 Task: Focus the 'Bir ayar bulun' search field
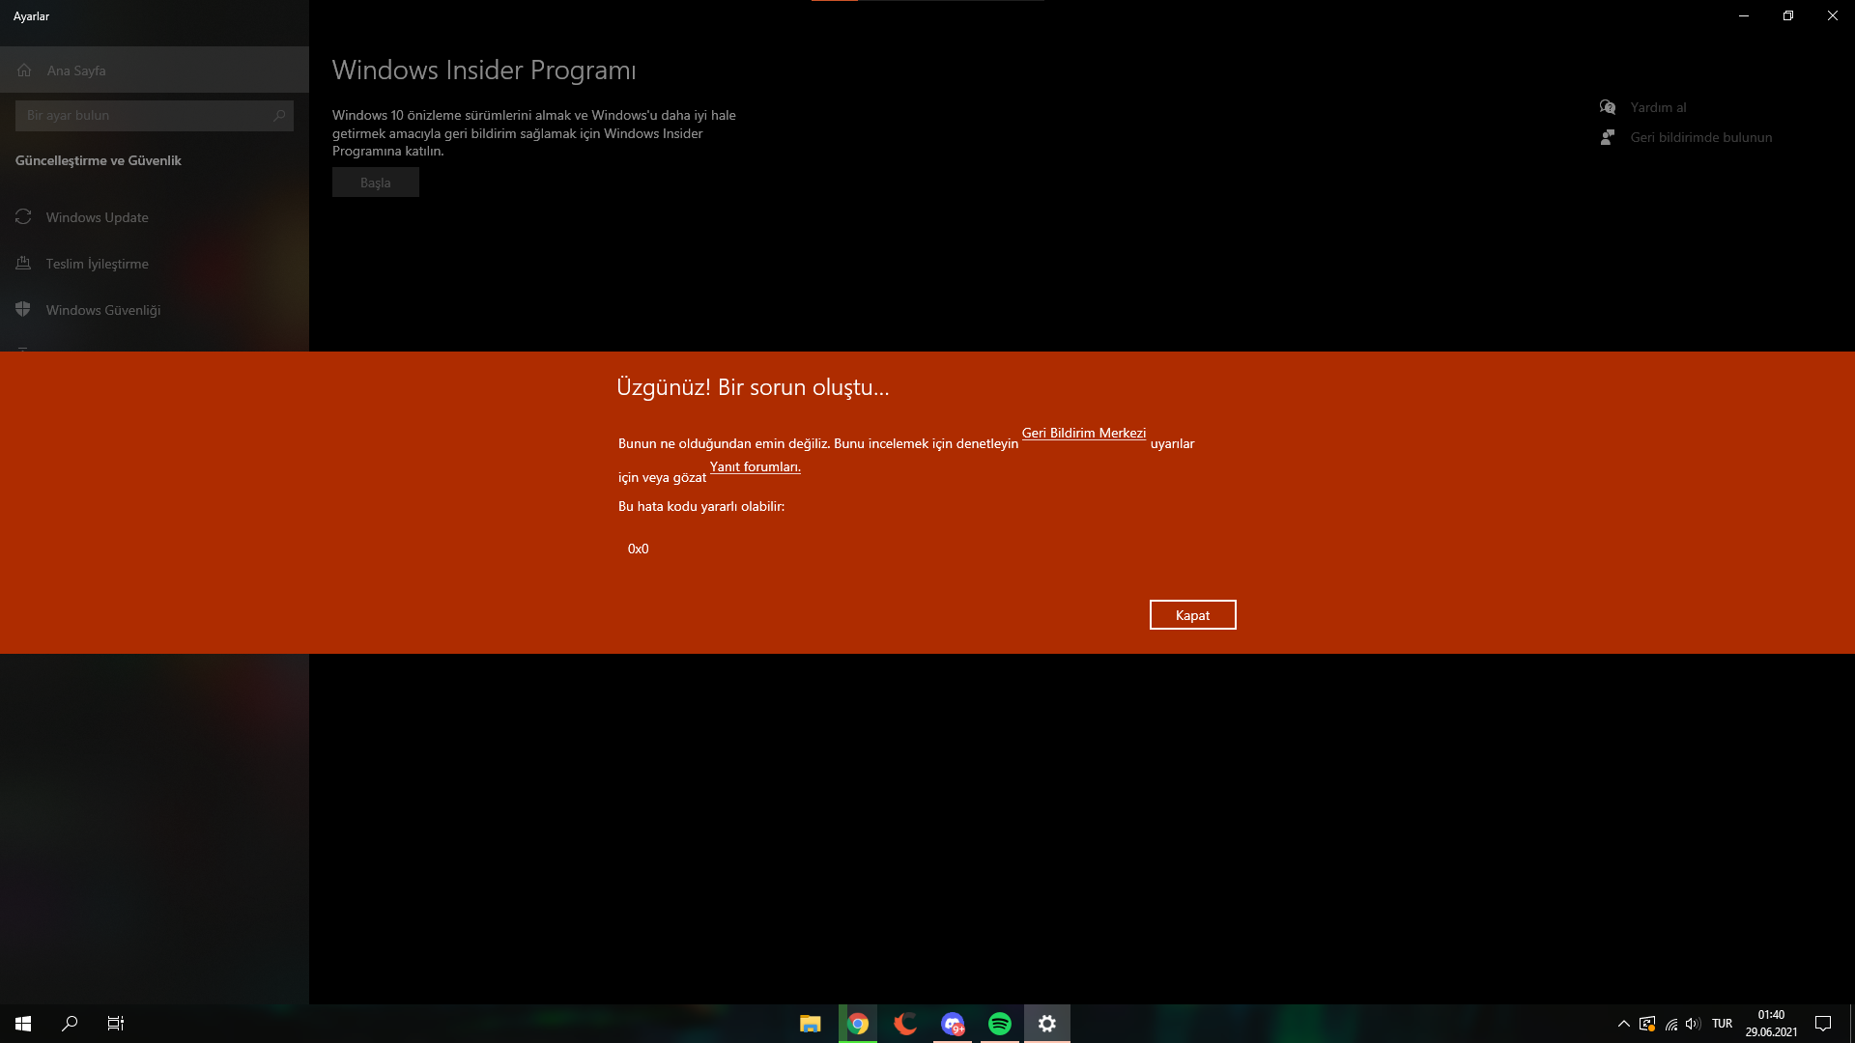[145, 116]
